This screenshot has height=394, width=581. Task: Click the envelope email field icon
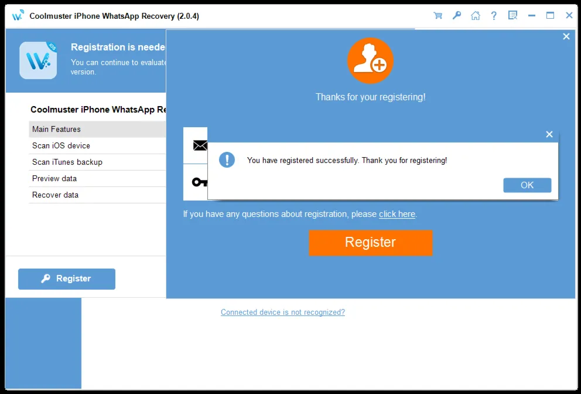point(200,145)
